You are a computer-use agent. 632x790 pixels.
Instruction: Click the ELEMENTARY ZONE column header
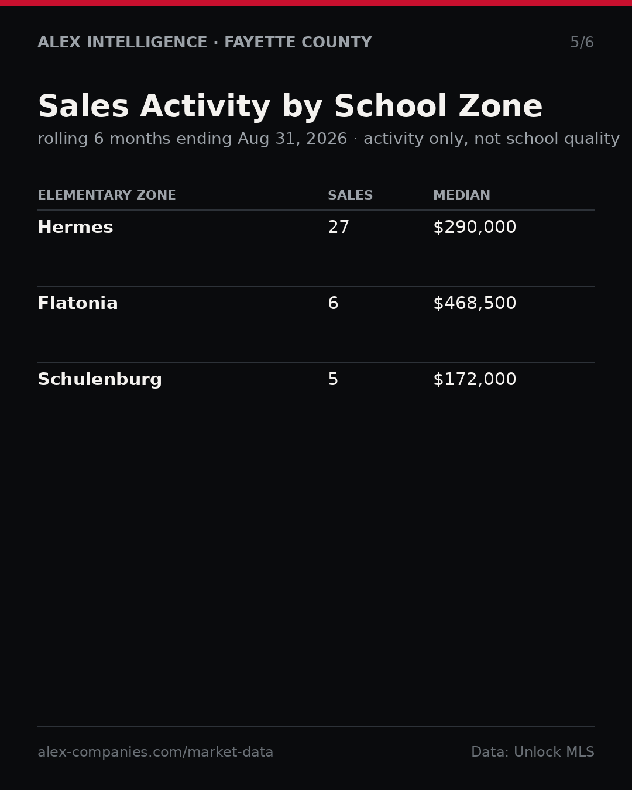tap(107, 195)
